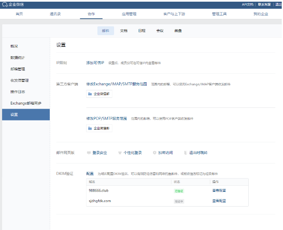Click the 个性化登录 shirt icon
Viewport: 283px width, 230px height.
point(120,153)
